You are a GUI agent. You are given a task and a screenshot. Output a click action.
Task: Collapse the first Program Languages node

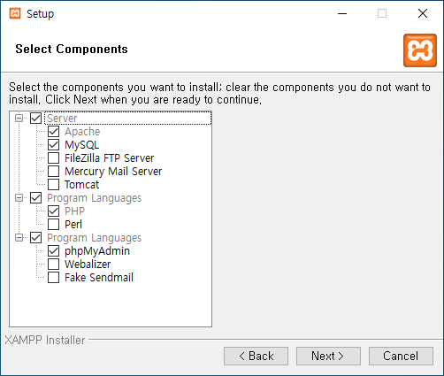[19, 197]
